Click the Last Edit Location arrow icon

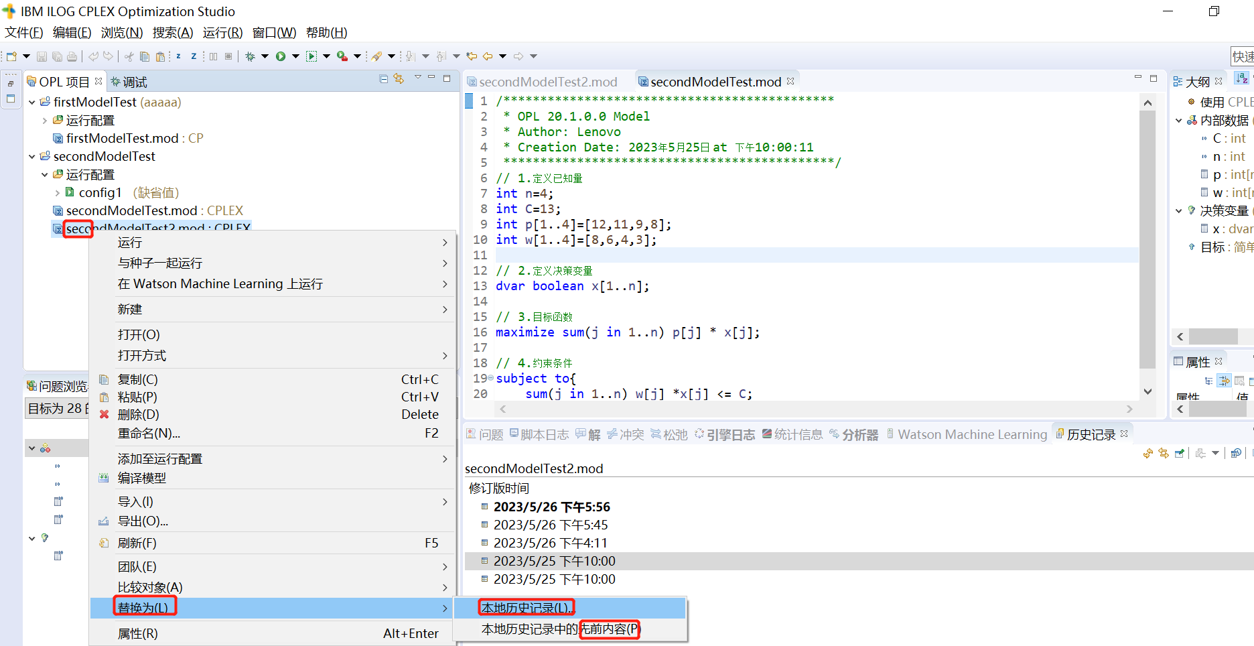[x=472, y=56]
